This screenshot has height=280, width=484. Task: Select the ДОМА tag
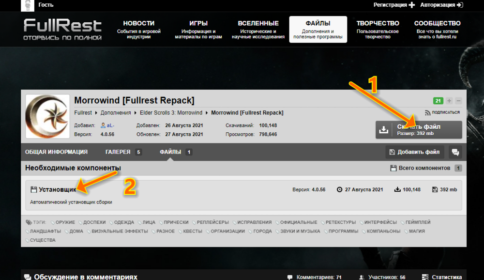pyautogui.click(x=76, y=231)
